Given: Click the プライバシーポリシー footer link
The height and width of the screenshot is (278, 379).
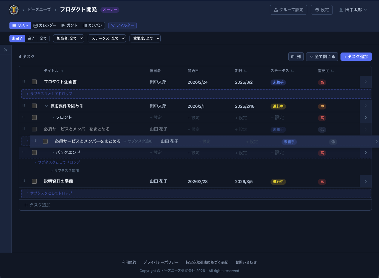Looking at the screenshot, I should (161, 262).
